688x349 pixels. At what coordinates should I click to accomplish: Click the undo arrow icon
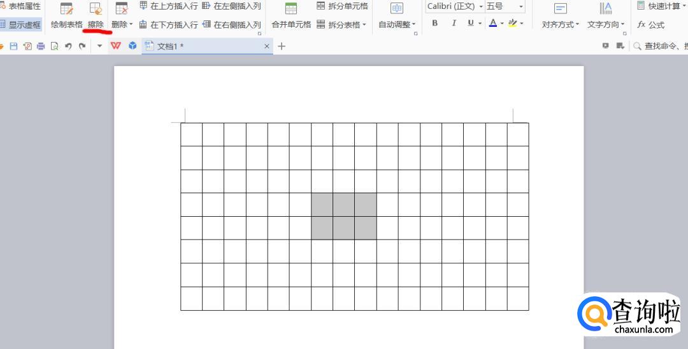coord(68,46)
